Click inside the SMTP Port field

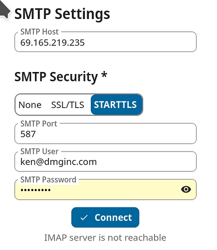(105, 133)
